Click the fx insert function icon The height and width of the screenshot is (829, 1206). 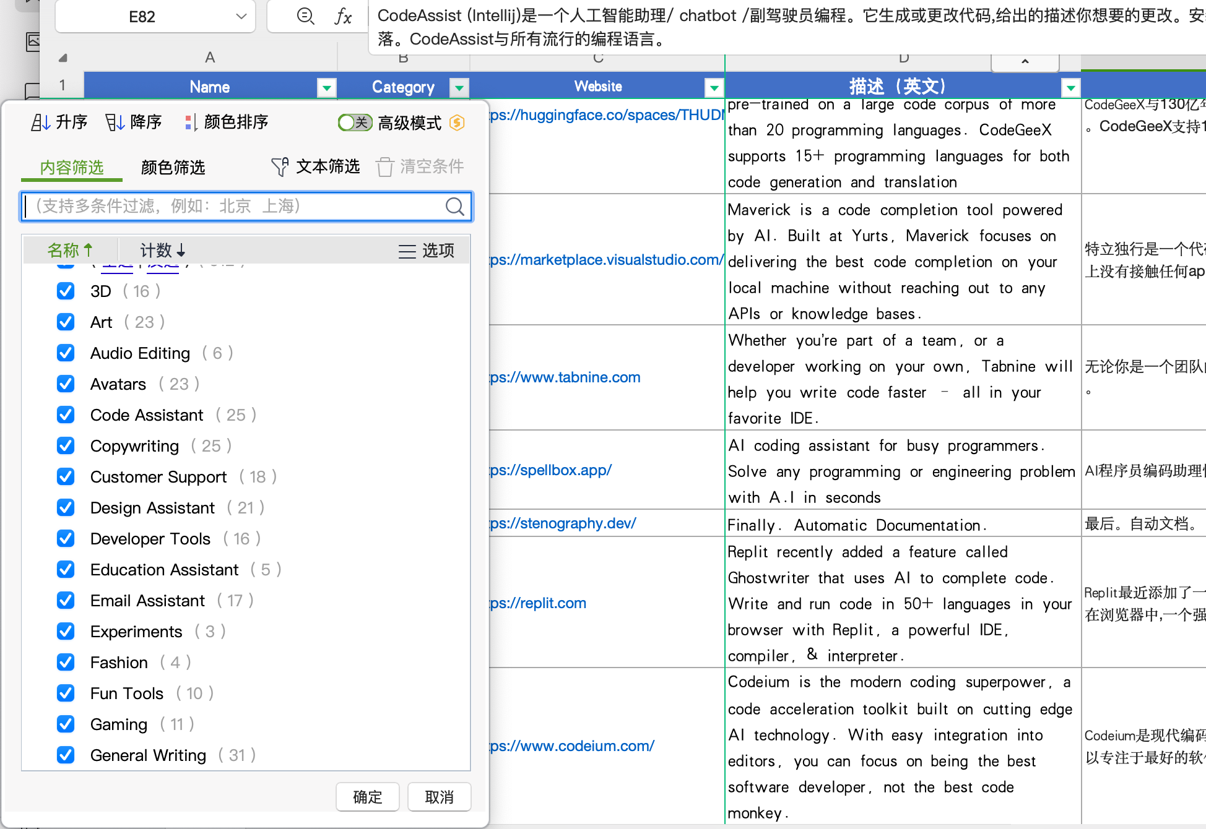point(343,16)
